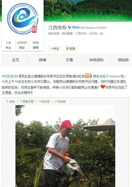The image size is (132, 187).
Task: Switch to the 主页 tab
Action: (x=16, y=60)
